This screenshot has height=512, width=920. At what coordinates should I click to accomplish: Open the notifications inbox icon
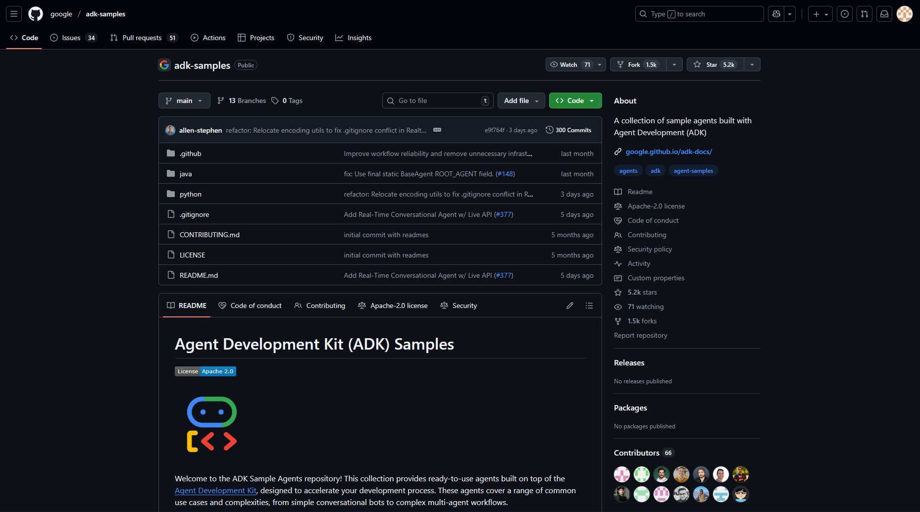coord(884,13)
